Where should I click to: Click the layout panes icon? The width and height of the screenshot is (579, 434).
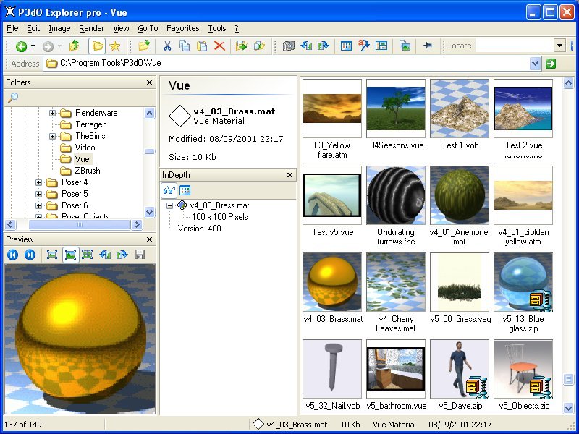click(x=381, y=46)
